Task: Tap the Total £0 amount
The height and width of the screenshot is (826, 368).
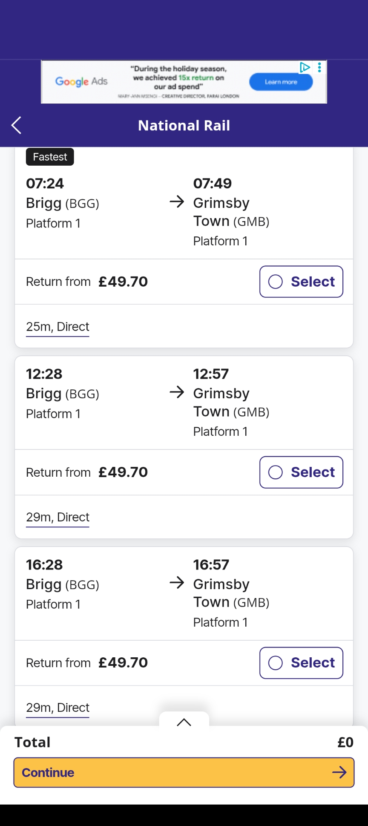Action: (x=345, y=743)
